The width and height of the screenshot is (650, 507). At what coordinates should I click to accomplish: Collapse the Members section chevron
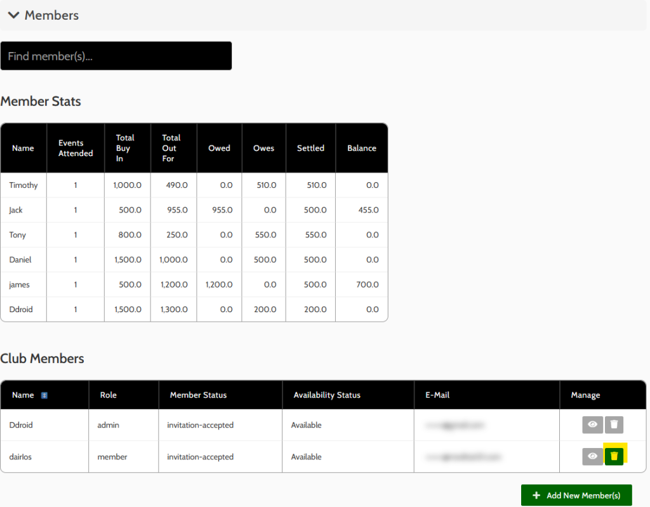pos(14,15)
